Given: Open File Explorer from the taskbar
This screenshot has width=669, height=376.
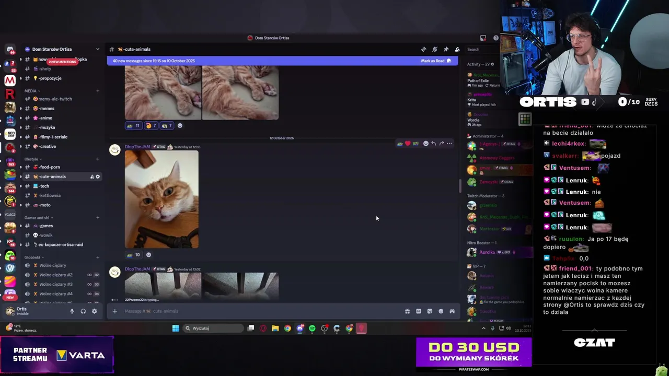Looking at the screenshot, I should pos(275,328).
